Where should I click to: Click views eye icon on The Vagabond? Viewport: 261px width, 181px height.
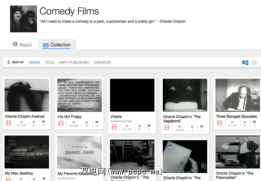pyautogui.click(x=179, y=126)
